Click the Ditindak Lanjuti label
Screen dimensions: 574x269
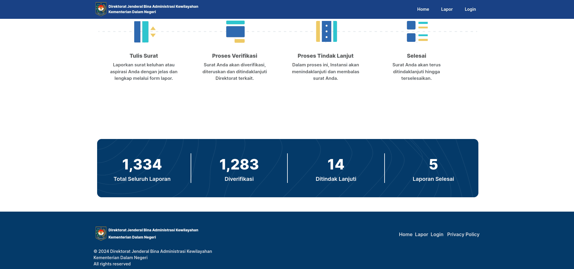point(336,179)
